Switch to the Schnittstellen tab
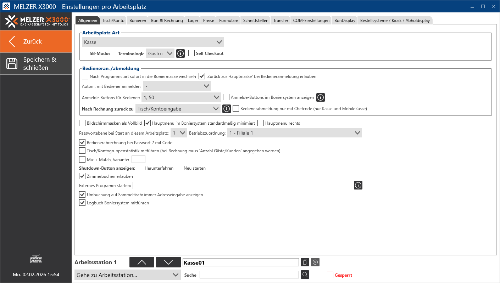The height and width of the screenshot is (283, 500). pos(256,21)
